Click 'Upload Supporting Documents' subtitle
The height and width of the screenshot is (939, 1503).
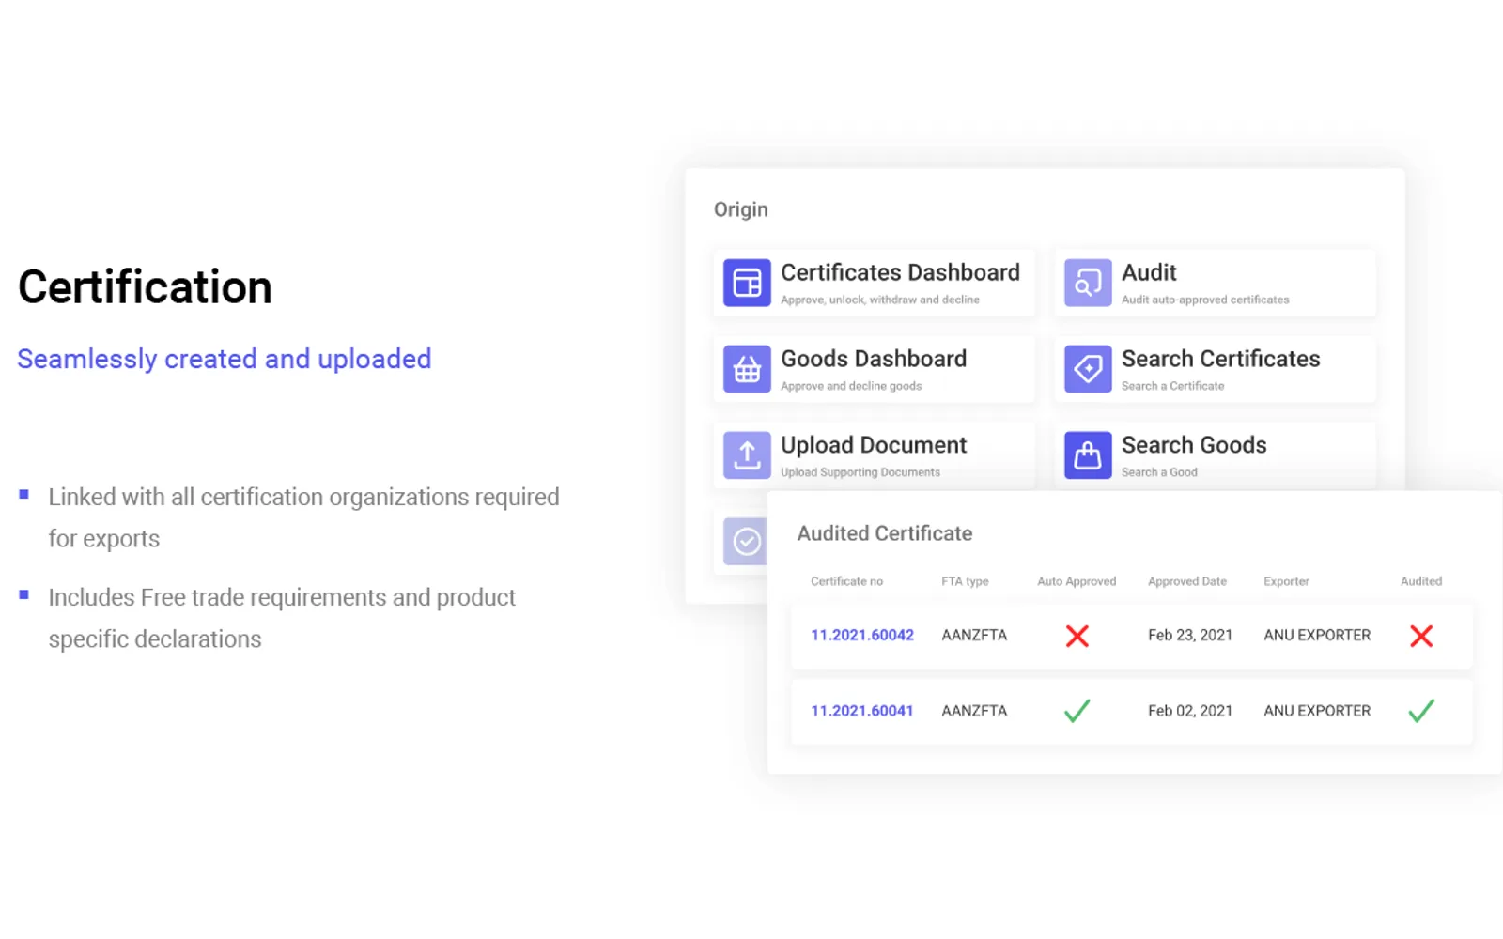coord(860,472)
